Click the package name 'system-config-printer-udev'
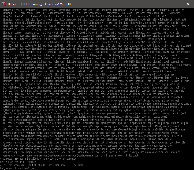The width and height of the screenshot is (194, 170). pos(127,136)
